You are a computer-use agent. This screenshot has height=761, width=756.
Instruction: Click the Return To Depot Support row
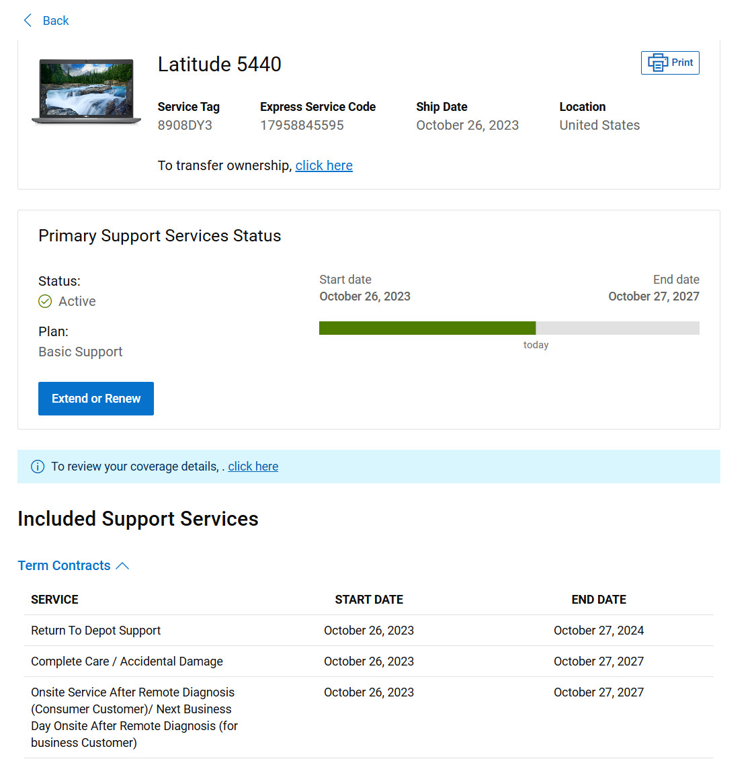369,631
